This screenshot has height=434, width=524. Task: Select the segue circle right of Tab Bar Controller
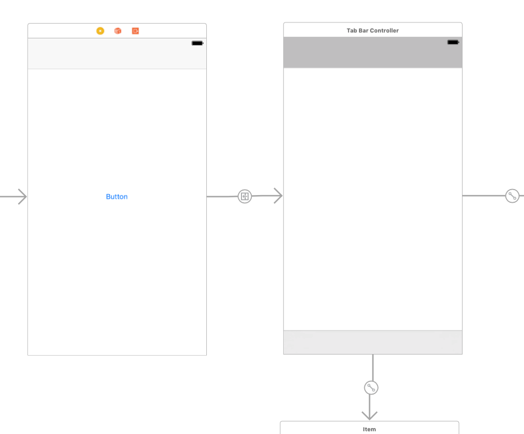[x=512, y=196]
